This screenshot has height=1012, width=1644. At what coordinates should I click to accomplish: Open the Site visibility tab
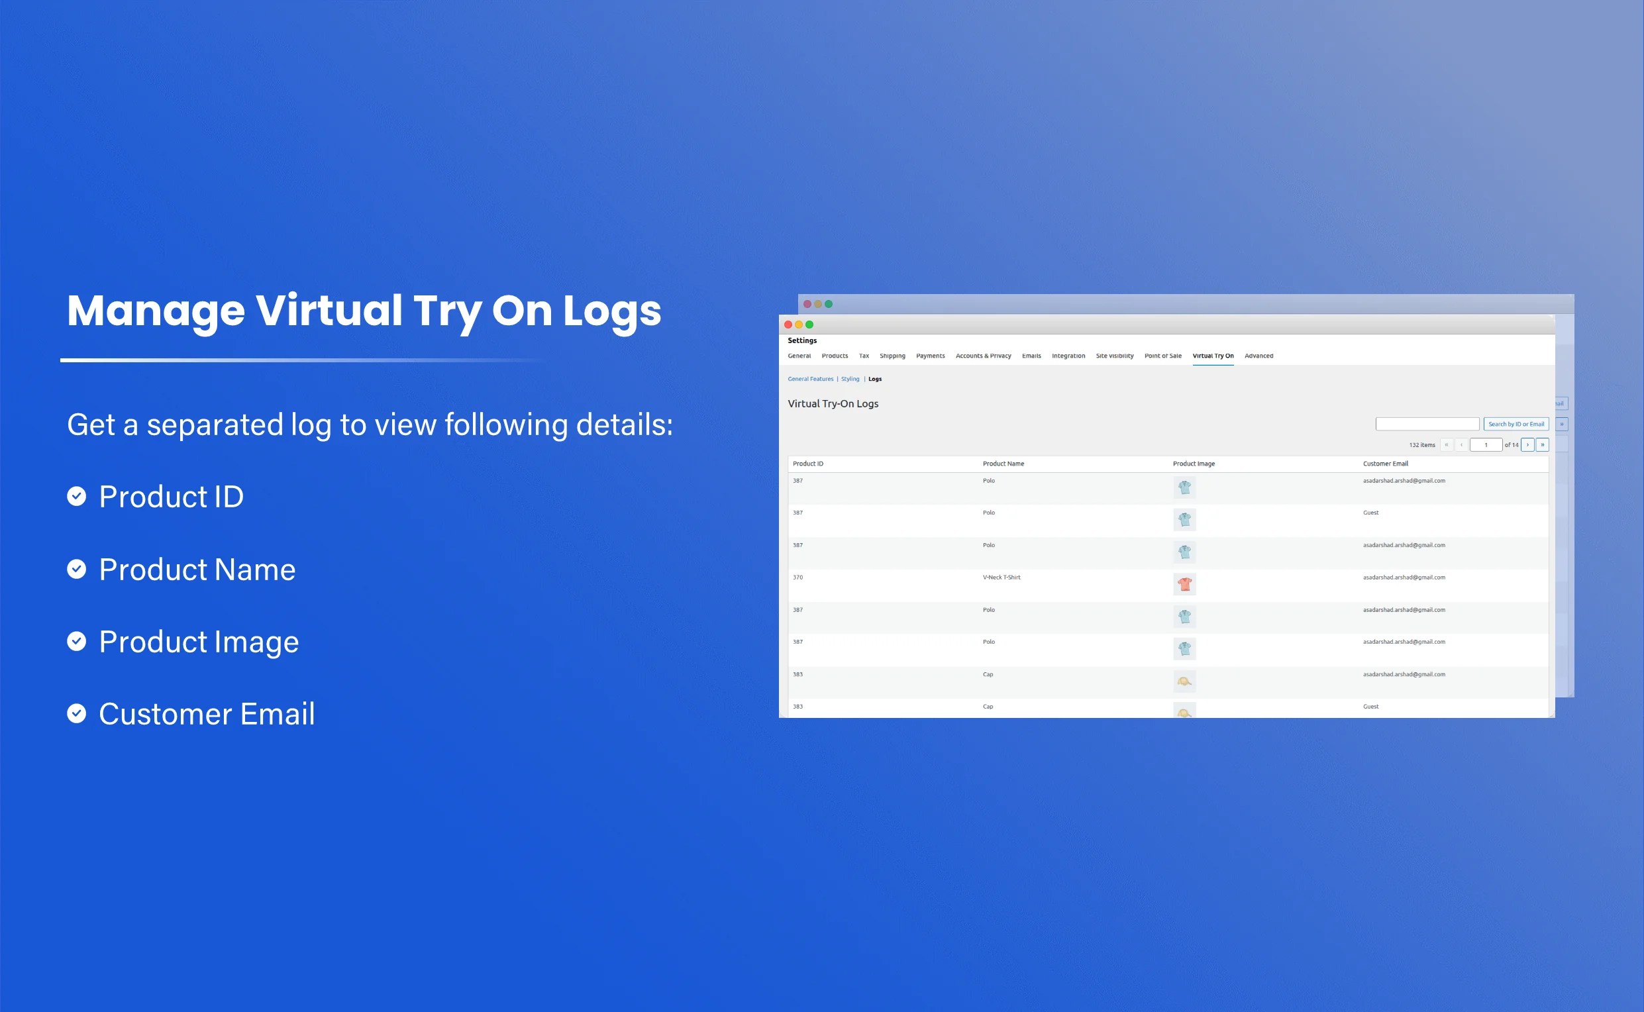click(1115, 356)
